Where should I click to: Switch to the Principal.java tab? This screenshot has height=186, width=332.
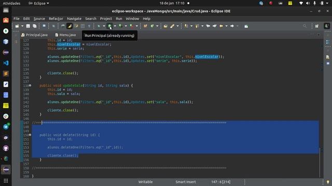click(x=34, y=35)
